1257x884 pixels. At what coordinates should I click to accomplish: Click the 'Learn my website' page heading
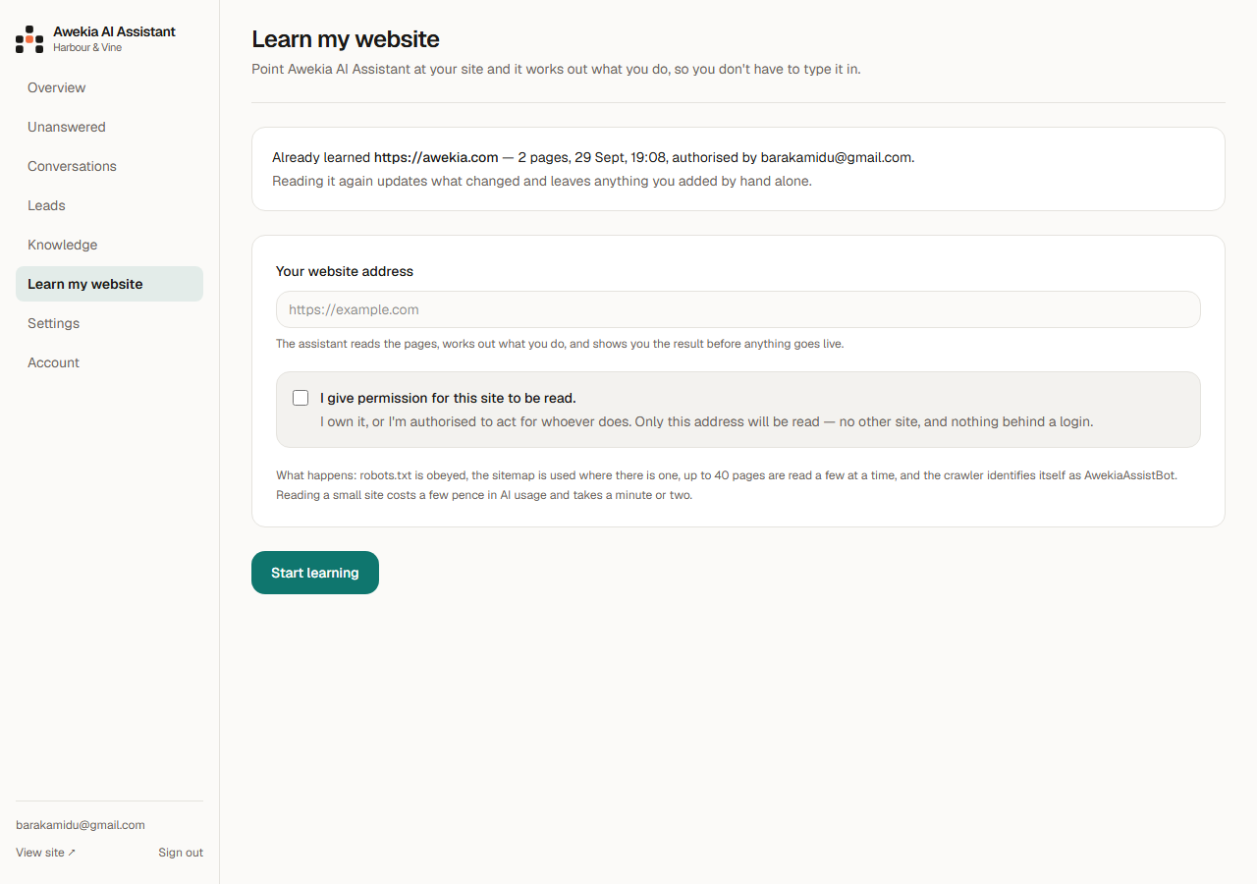pos(346,39)
